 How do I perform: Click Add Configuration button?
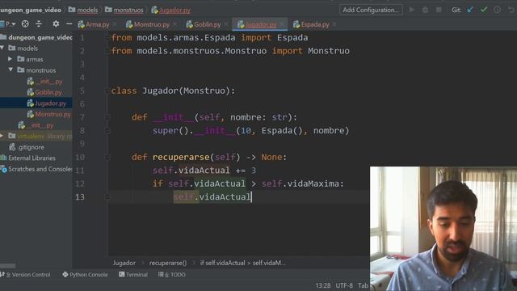371,10
